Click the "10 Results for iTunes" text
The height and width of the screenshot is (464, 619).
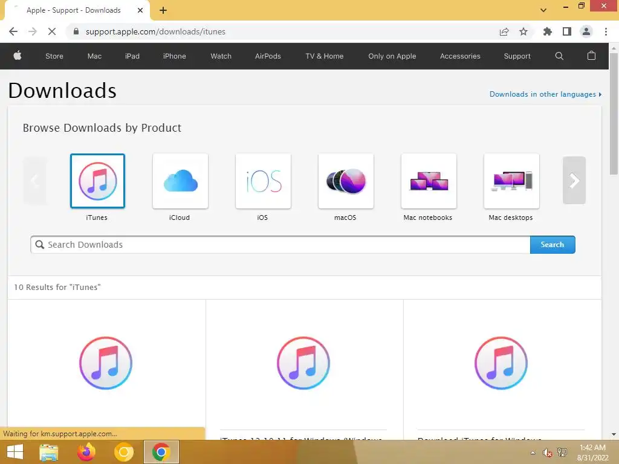(57, 287)
